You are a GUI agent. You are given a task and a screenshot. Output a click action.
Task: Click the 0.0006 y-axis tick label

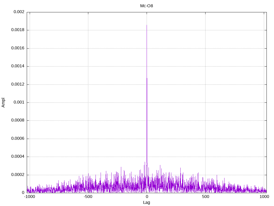(18, 139)
